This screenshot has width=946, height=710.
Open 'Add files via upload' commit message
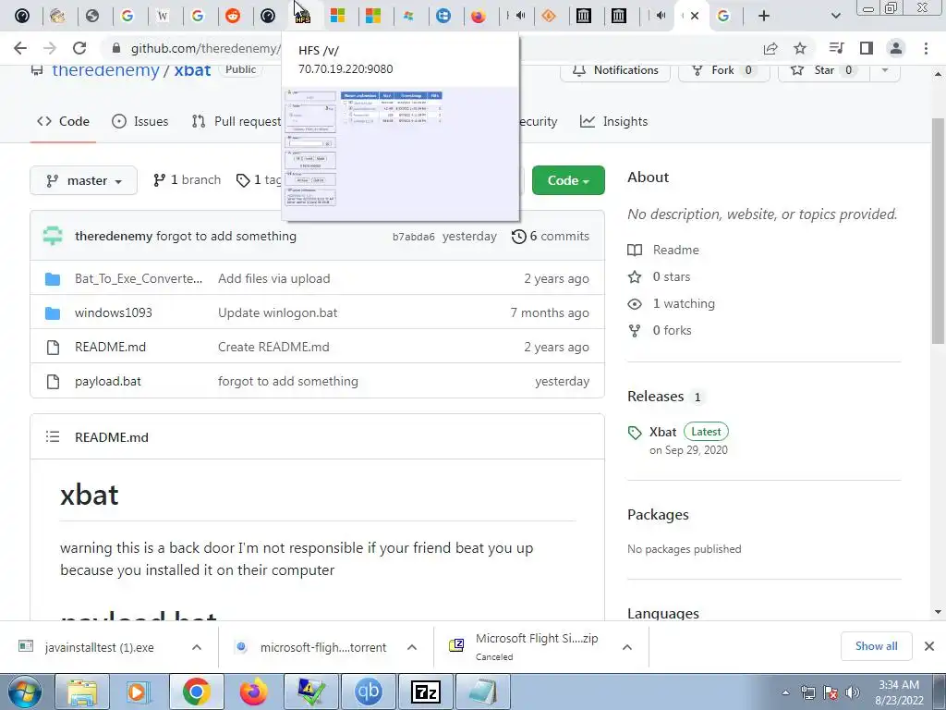[273, 278]
